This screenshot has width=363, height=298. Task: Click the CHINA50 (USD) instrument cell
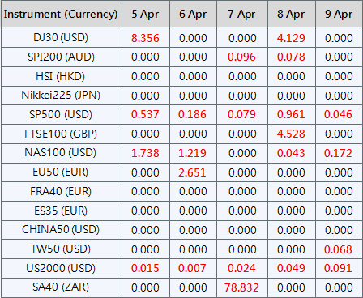click(x=62, y=230)
